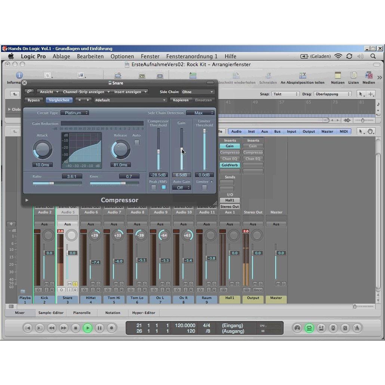Click the fast forward transport button
Viewport: 385px width, 385px height.
point(63,328)
